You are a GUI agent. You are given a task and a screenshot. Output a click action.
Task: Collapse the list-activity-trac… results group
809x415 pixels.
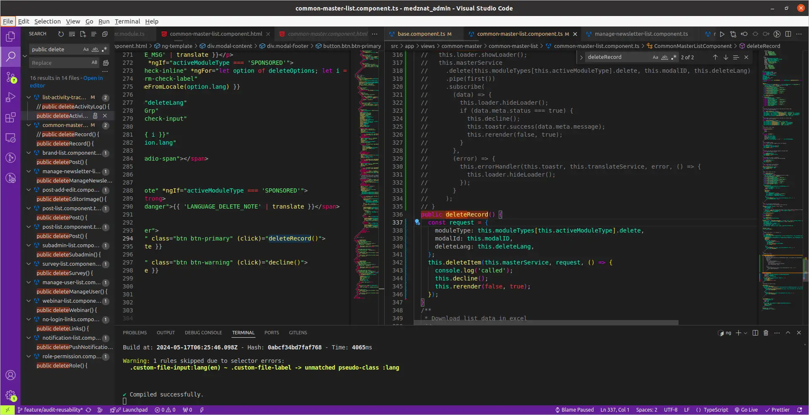click(29, 97)
